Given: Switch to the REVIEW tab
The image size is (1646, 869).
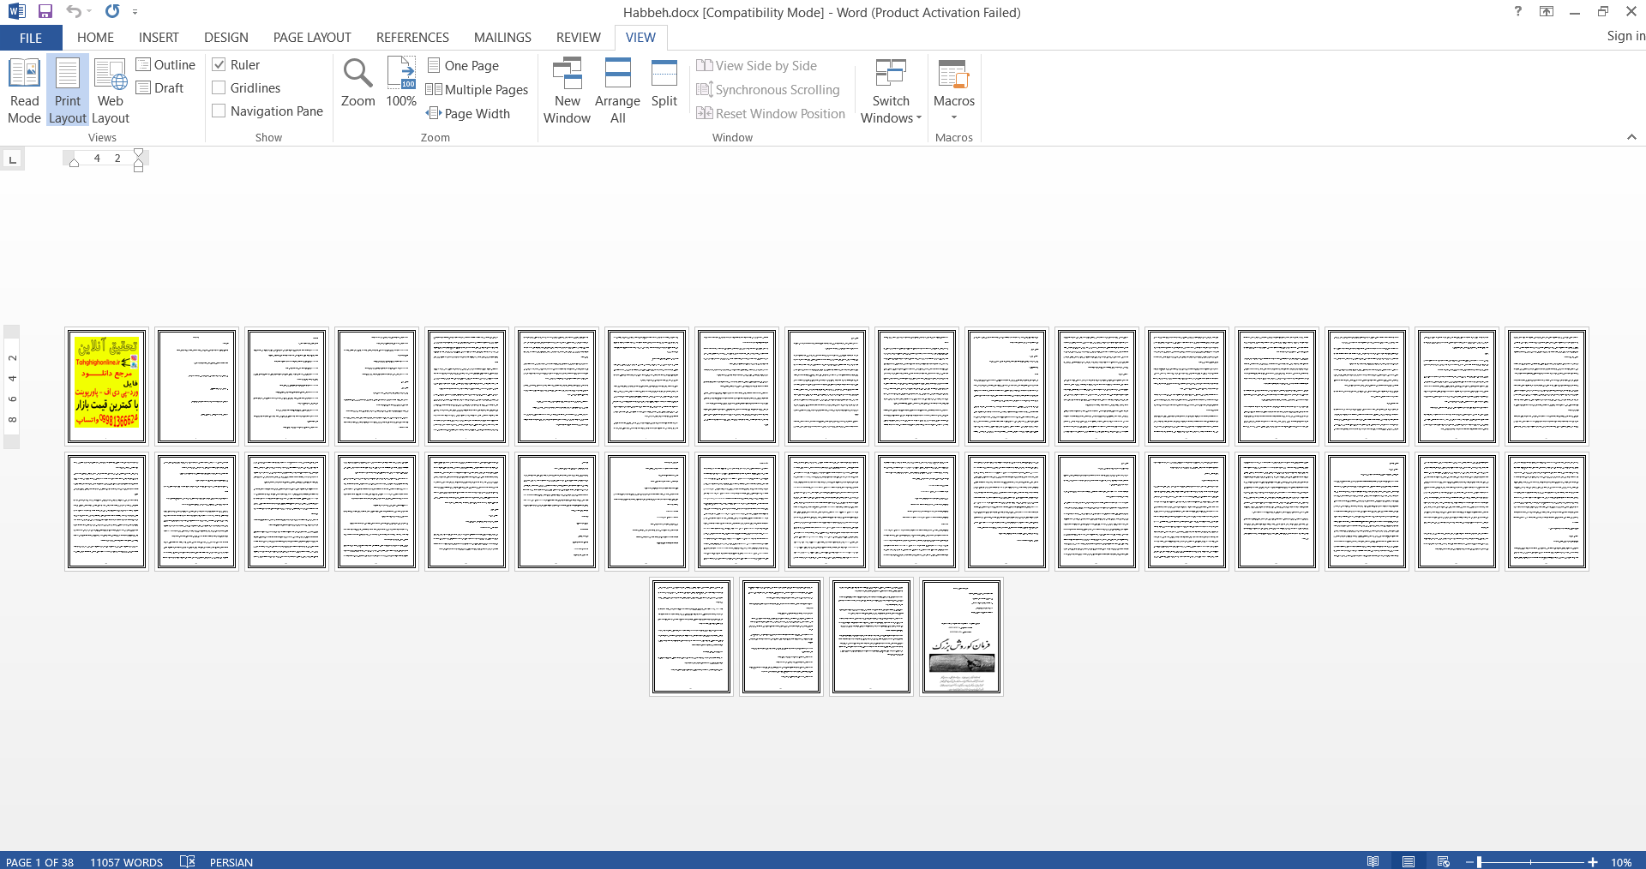Looking at the screenshot, I should pos(578,38).
